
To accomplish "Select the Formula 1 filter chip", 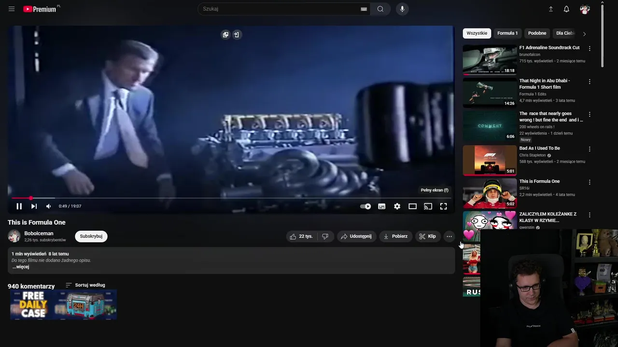I will (x=507, y=33).
